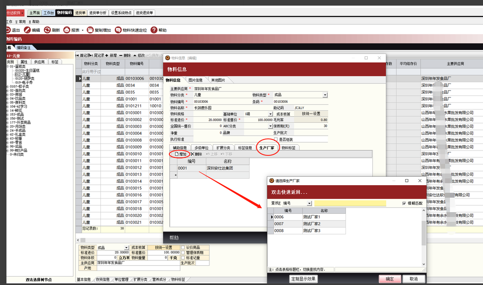Screen dimensions: 483x285
Task: Open 进货退货单 tab
Action: click(144, 13)
